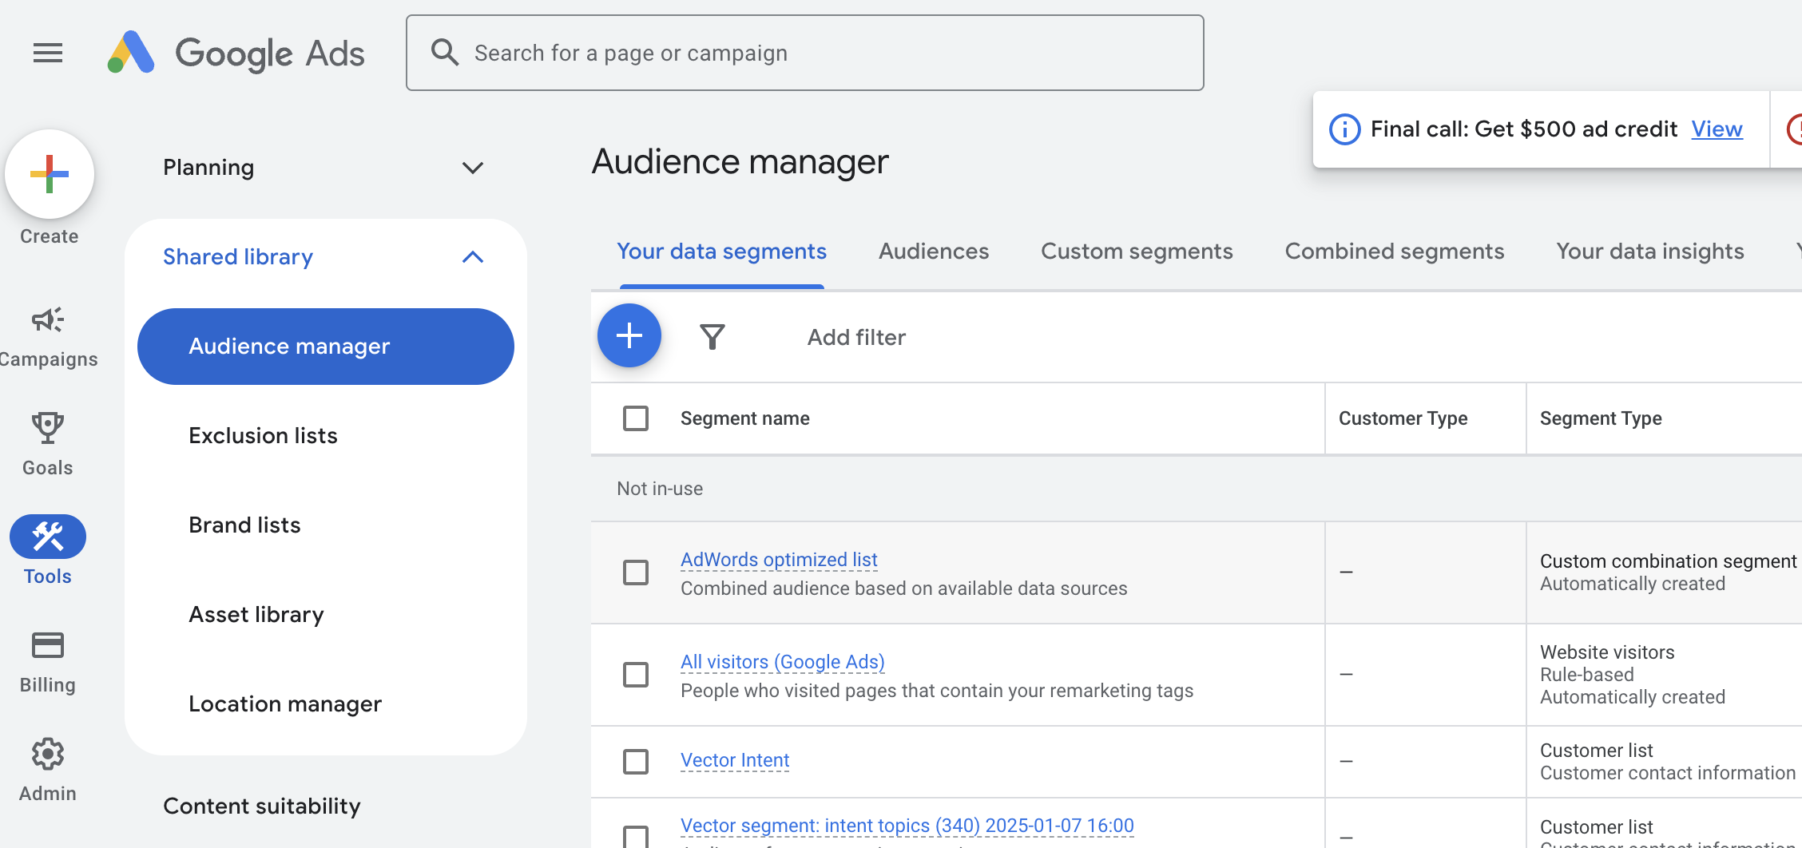Open the hamburger main menu
This screenshot has height=848, width=1802.
48,53
